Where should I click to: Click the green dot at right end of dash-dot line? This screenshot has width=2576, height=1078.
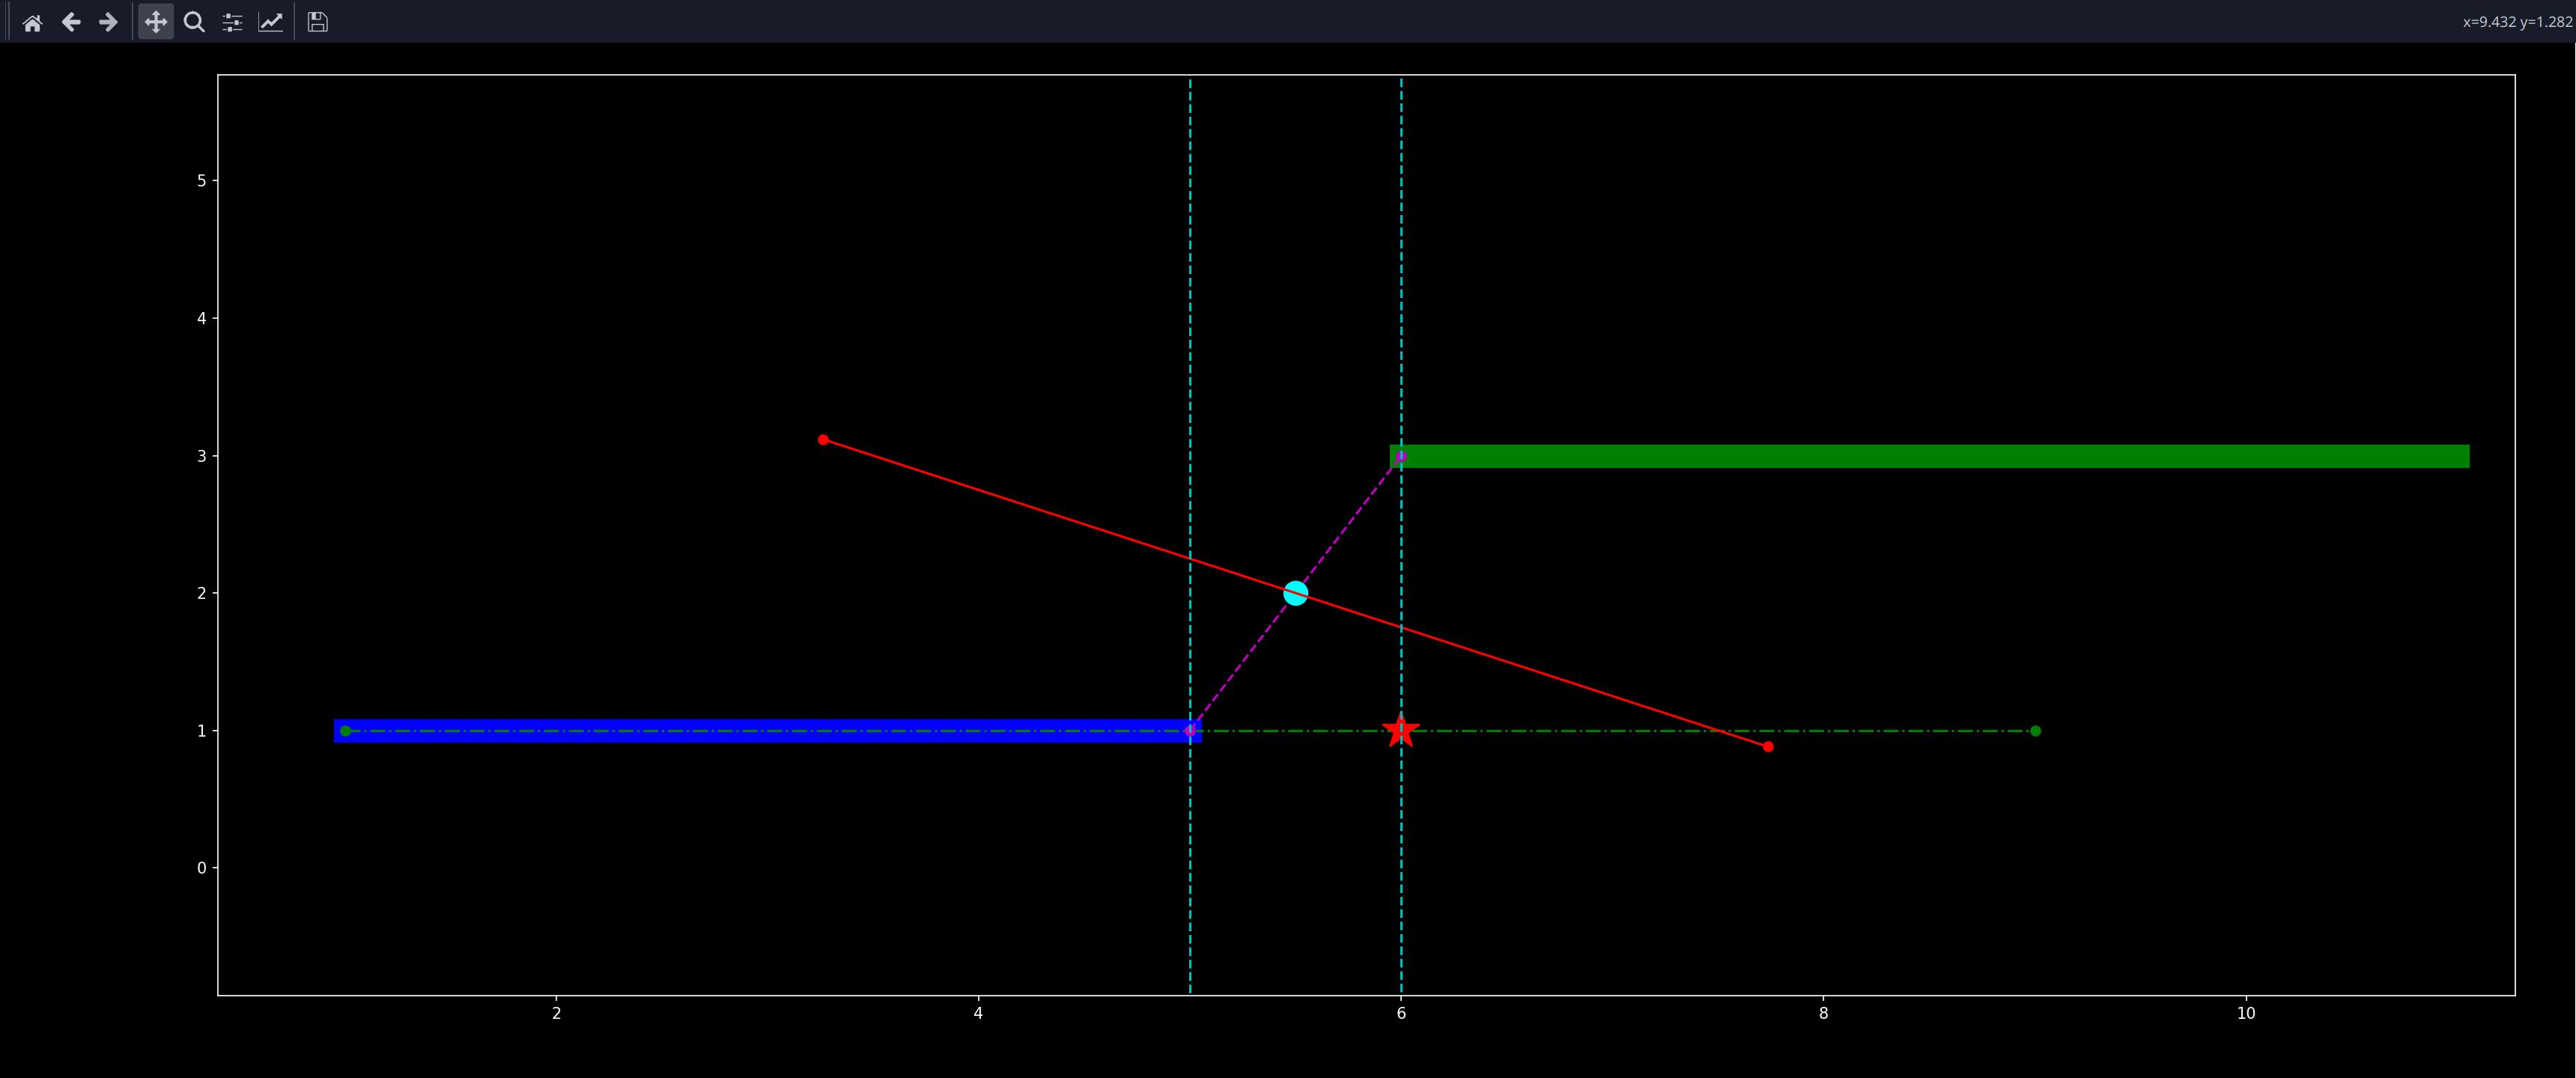[x=2035, y=731]
